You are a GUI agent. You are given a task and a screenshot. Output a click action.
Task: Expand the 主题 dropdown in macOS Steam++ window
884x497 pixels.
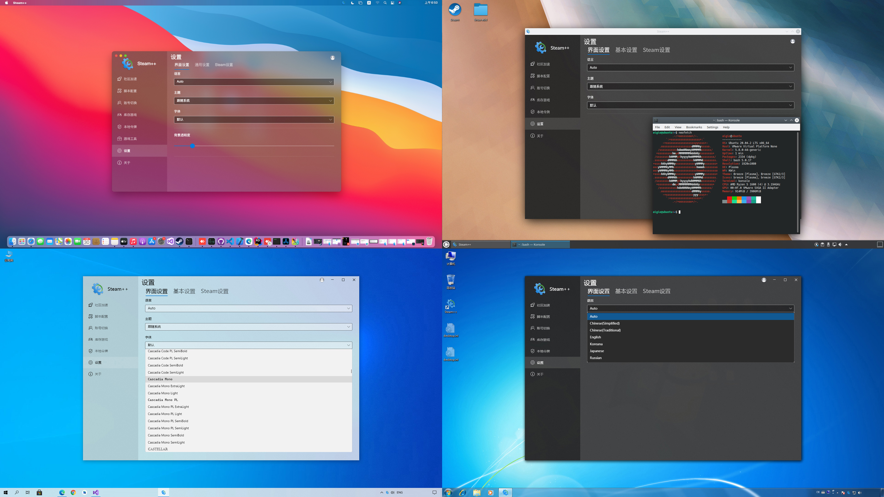(254, 101)
